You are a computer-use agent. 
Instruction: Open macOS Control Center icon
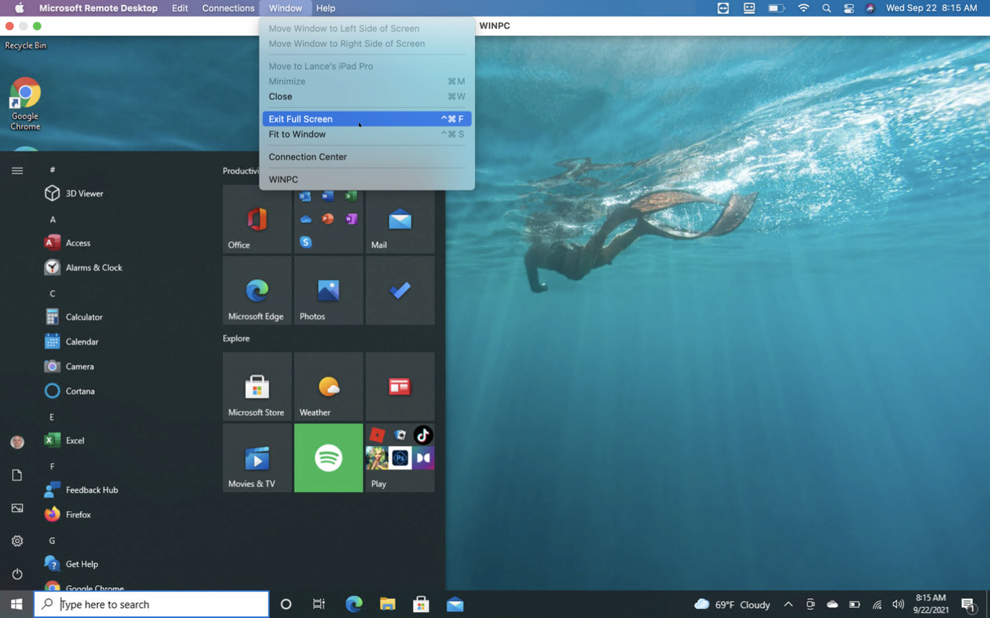[x=849, y=8]
